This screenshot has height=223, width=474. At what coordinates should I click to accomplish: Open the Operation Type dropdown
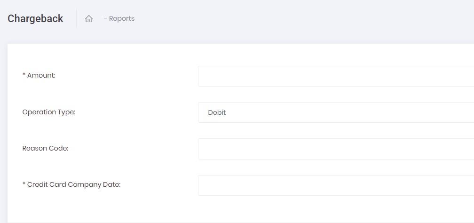(x=336, y=112)
